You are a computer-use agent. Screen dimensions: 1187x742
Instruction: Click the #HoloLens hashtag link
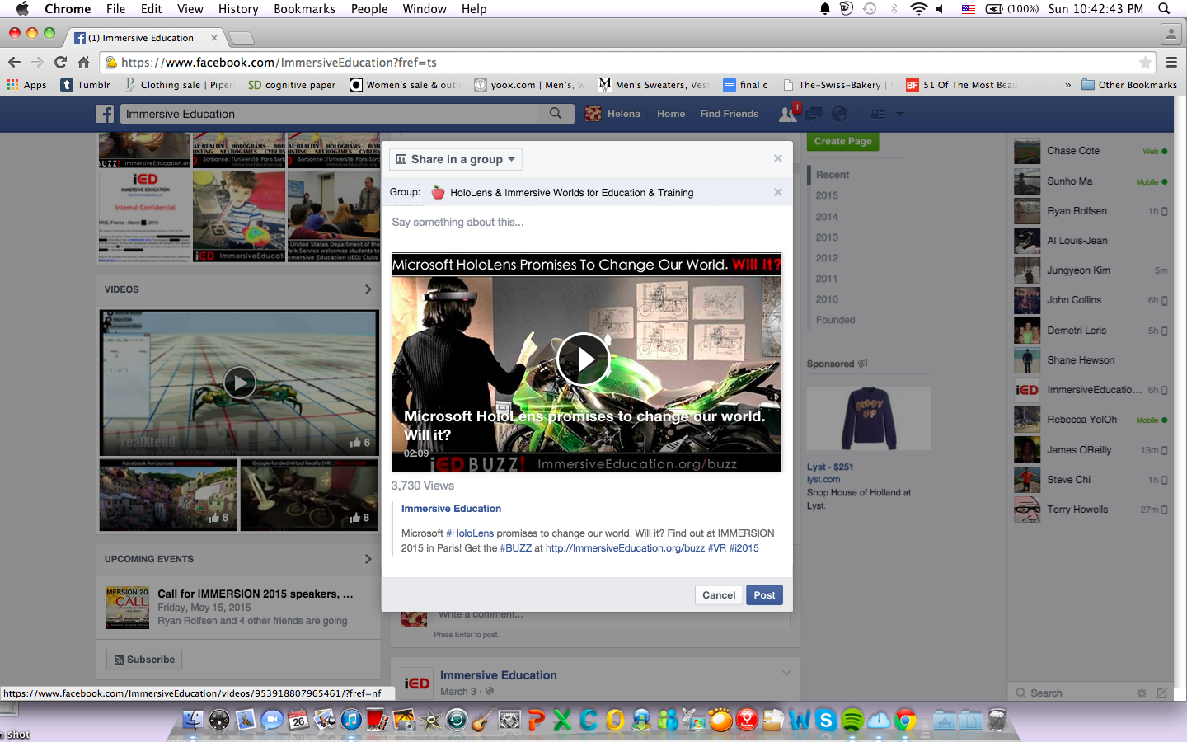click(x=470, y=533)
